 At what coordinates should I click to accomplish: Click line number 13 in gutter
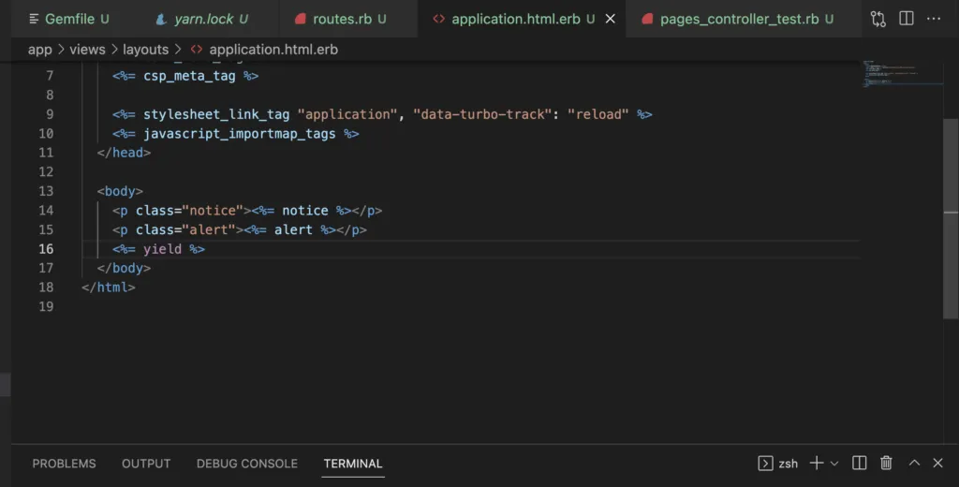pyautogui.click(x=46, y=191)
